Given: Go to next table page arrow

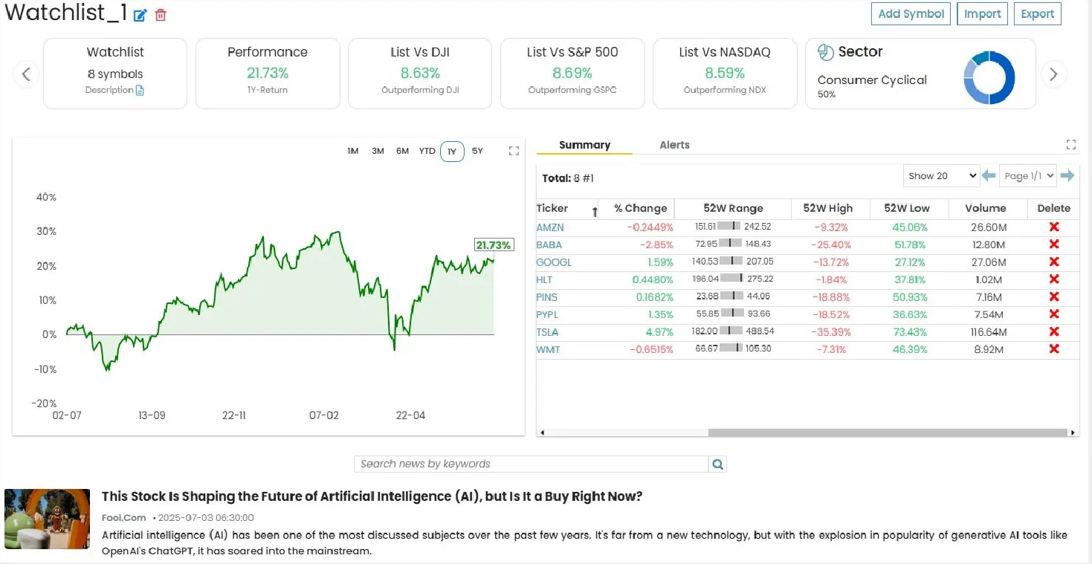Looking at the screenshot, I should 1067,175.
